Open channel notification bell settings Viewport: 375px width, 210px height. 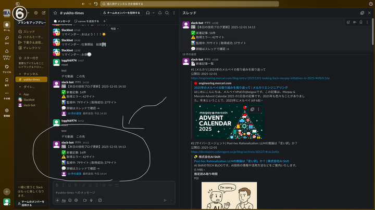[x=160, y=13]
